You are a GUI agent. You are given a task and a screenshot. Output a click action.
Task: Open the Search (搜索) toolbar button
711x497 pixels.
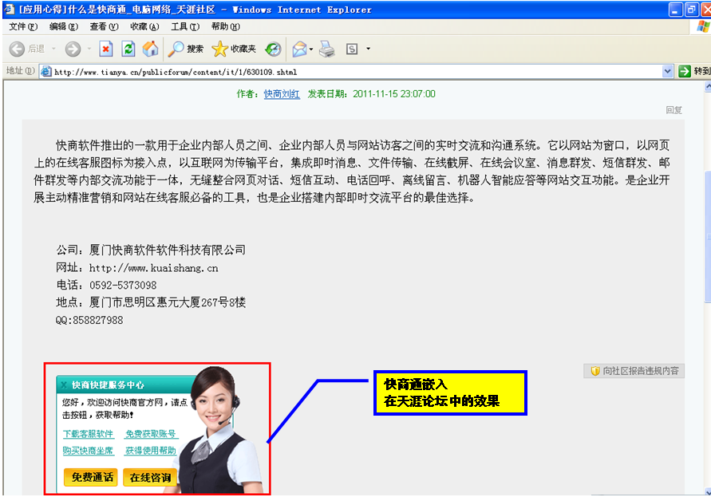pyautogui.click(x=186, y=49)
